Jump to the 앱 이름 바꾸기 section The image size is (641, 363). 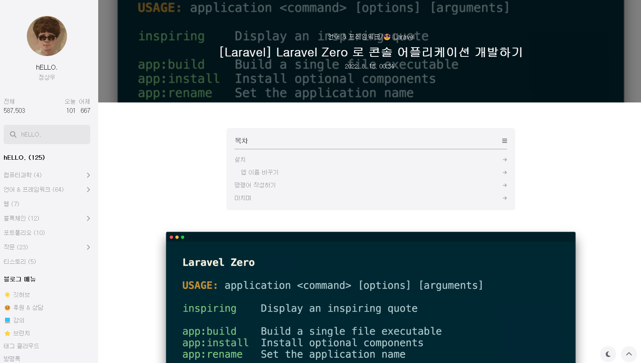pos(260,172)
